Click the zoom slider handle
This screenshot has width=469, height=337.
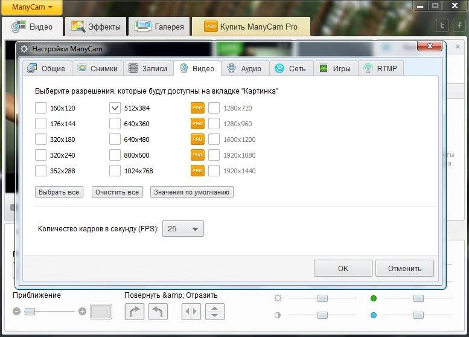coord(30,312)
